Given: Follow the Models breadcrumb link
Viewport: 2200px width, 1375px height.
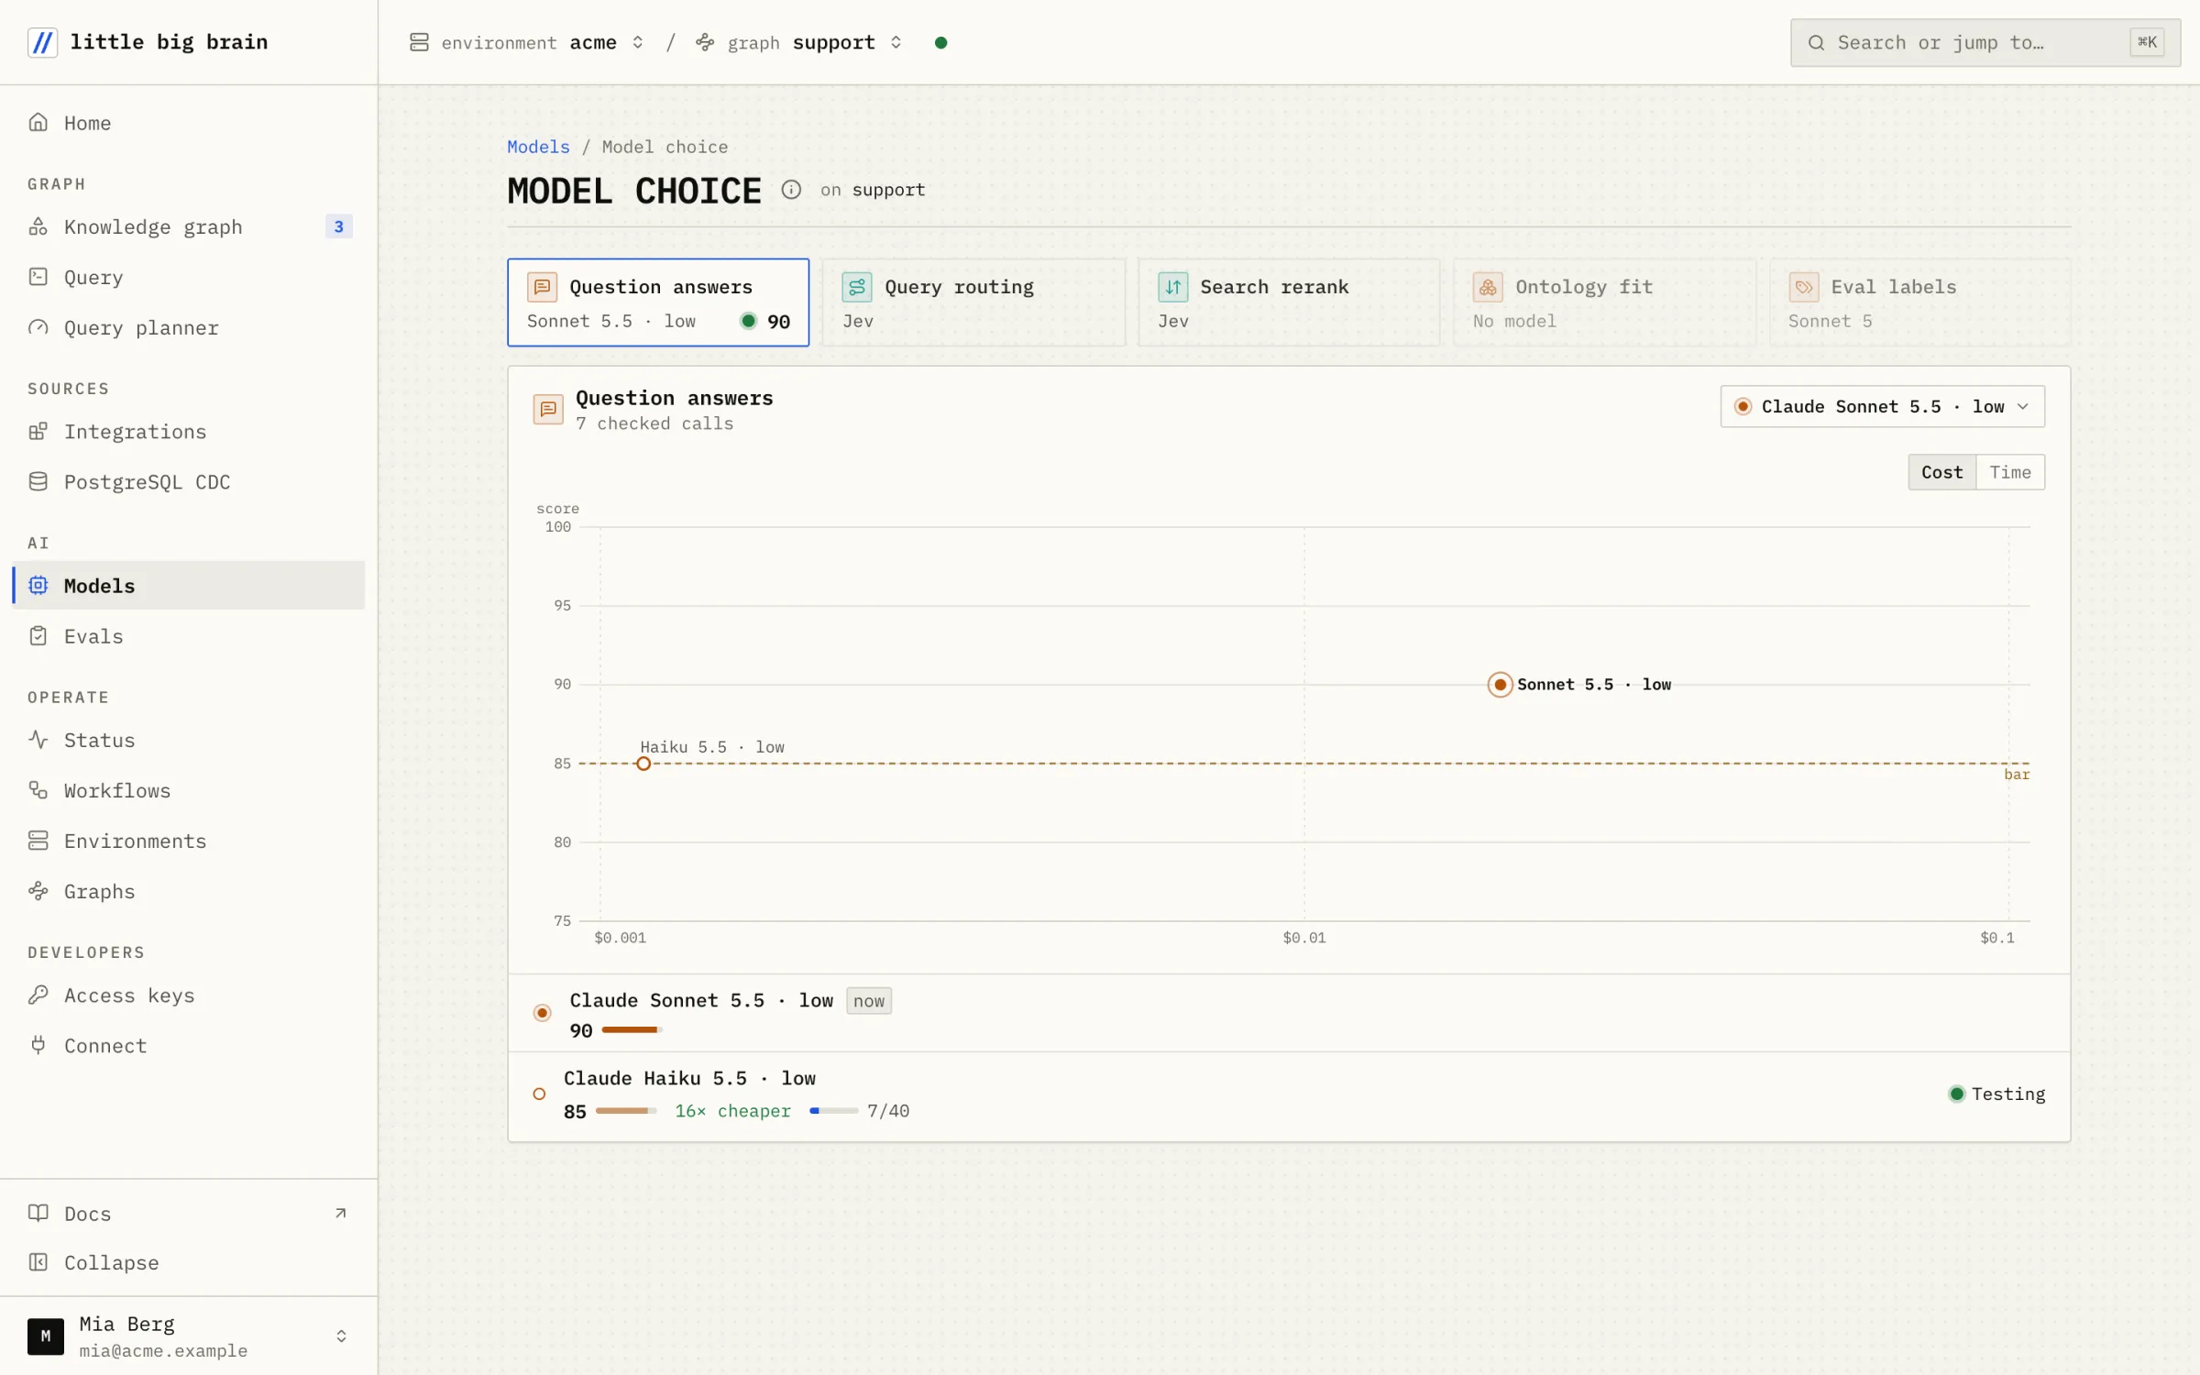Looking at the screenshot, I should (x=538, y=147).
